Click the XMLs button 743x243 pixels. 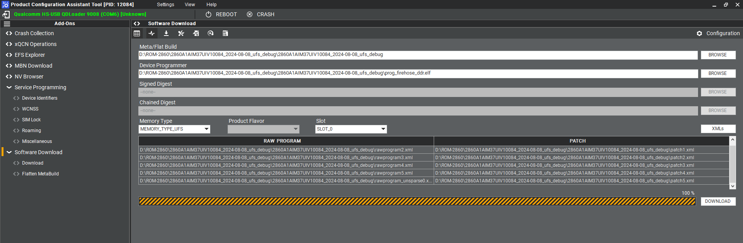718,129
